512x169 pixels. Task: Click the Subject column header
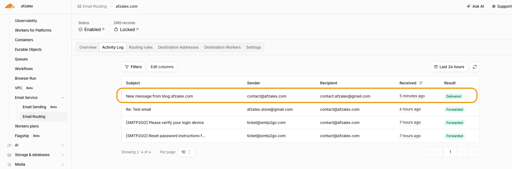pyautogui.click(x=133, y=83)
